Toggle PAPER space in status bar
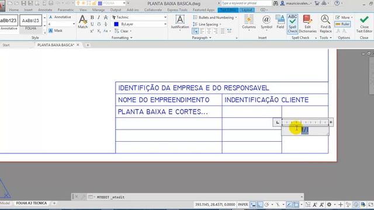The image size is (374, 210). click(x=243, y=204)
